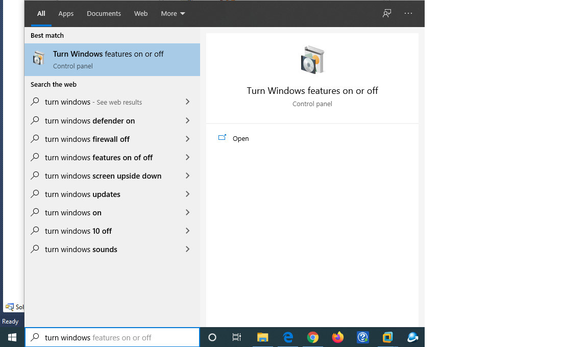Open the Windows Start menu

12,337
